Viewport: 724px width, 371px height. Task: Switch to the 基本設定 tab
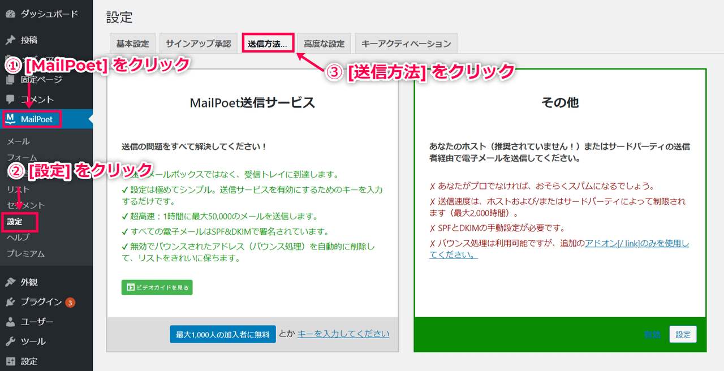click(132, 44)
